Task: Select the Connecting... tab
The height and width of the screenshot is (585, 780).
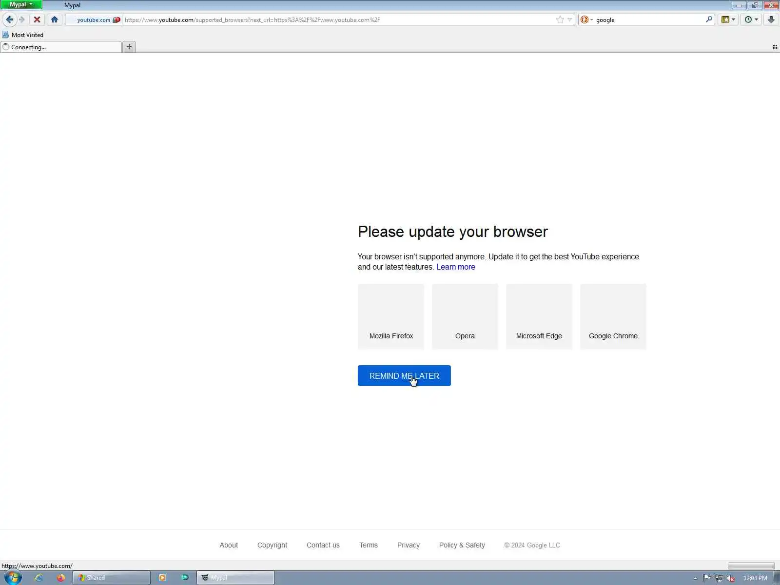Action: 61,47
